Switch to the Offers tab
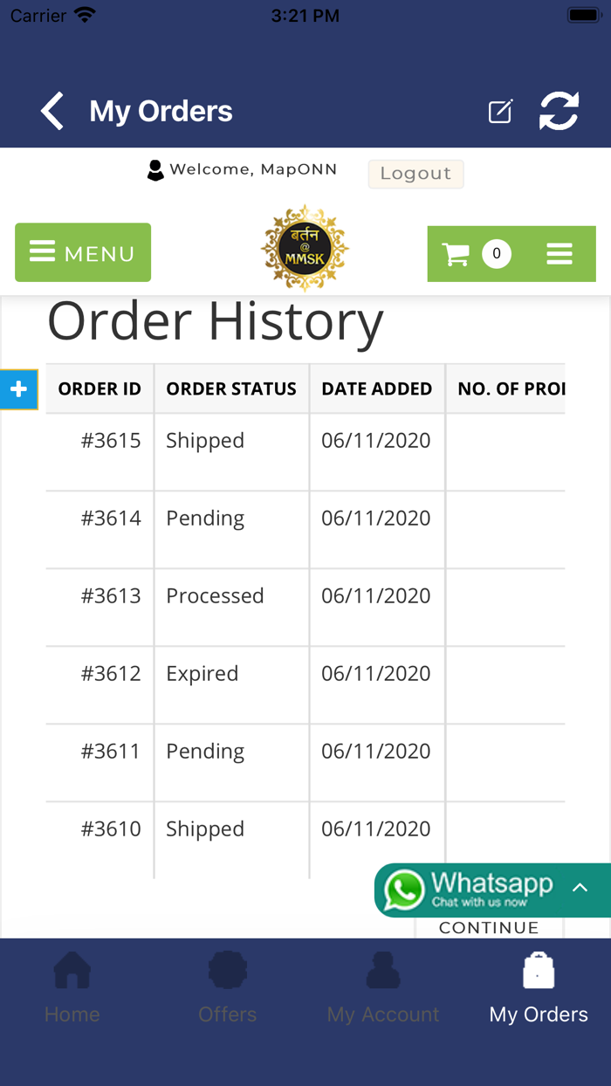The height and width of the screenshot is (1086, 611). tap(227, 987)
